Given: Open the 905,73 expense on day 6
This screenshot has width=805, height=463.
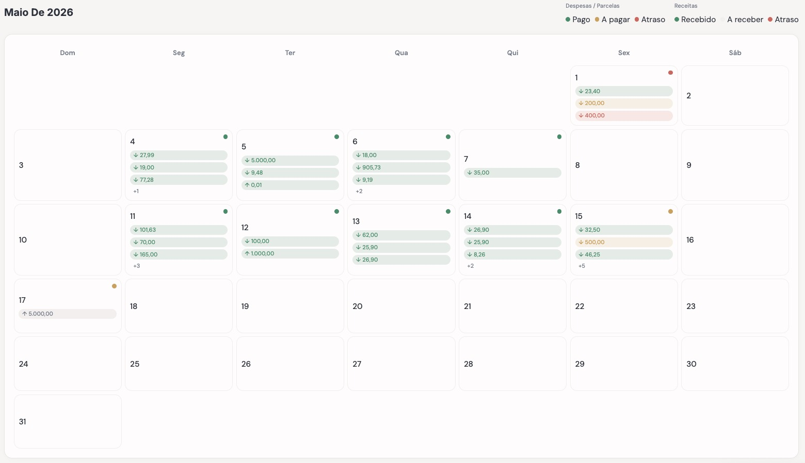Looking at the screenshot, I should 401,167.
